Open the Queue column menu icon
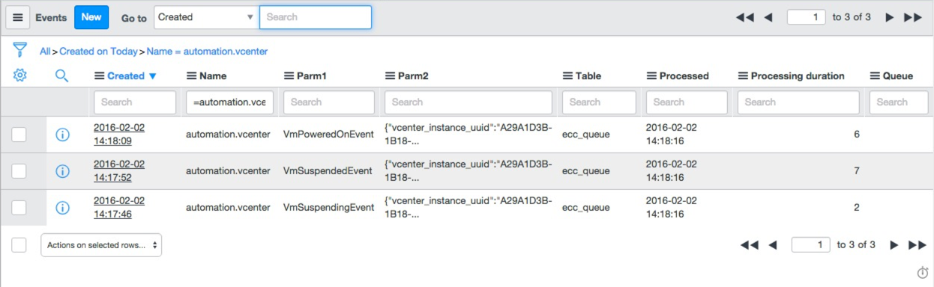This screenshot has width=934, height=287. [875, 75]
